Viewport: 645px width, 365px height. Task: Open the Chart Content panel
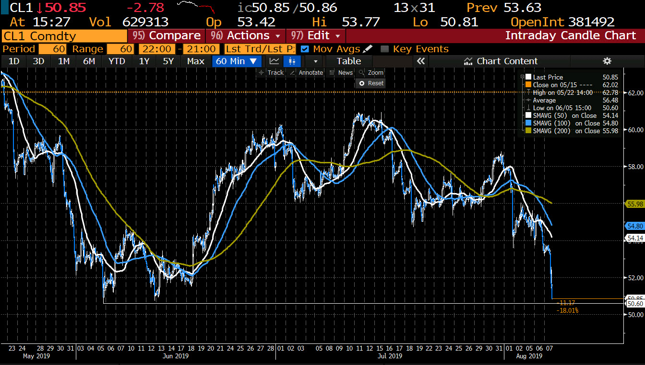(x=501, y=61)
